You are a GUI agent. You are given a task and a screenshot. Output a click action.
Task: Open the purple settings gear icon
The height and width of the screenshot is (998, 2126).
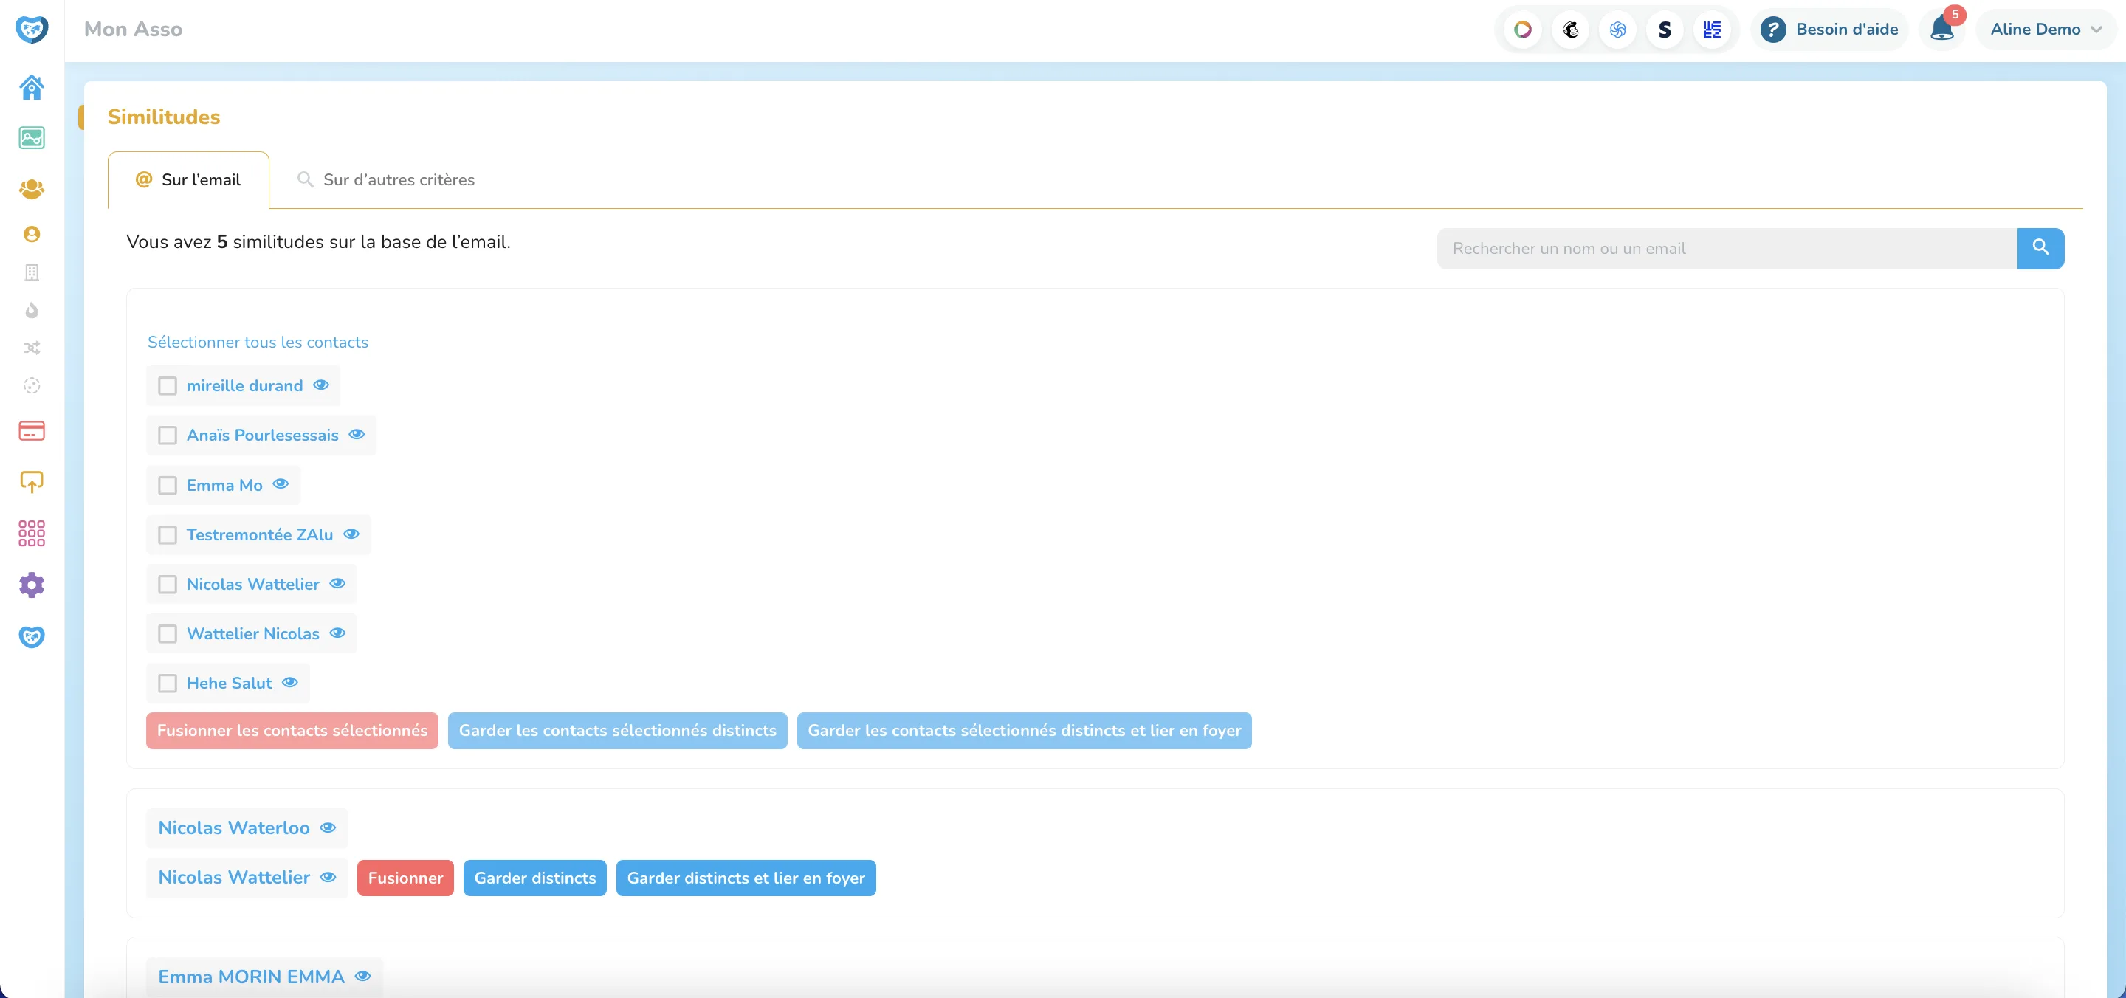coord(31,585)
